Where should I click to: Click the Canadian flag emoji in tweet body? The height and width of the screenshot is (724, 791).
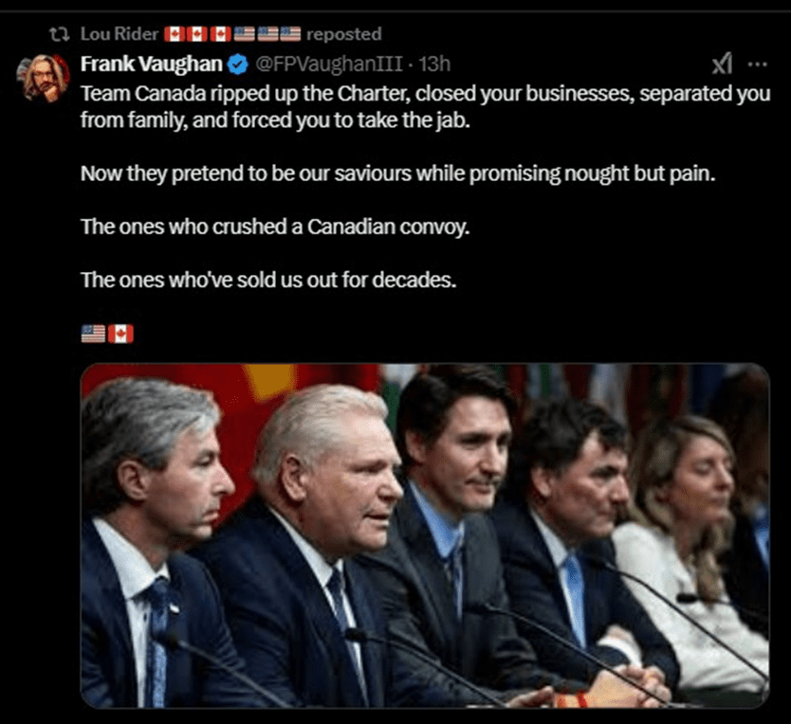120,334
